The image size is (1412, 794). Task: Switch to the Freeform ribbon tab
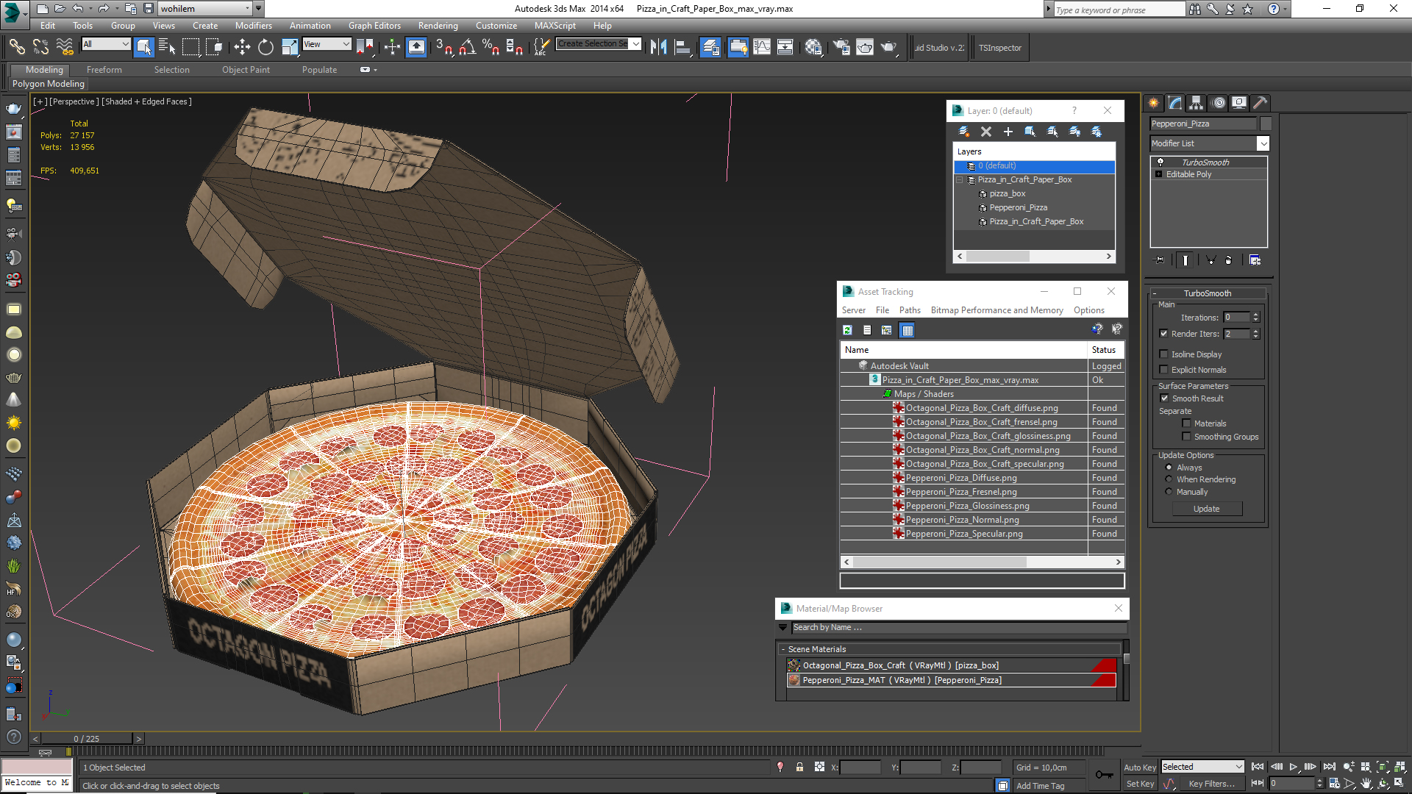coord(104,70)
